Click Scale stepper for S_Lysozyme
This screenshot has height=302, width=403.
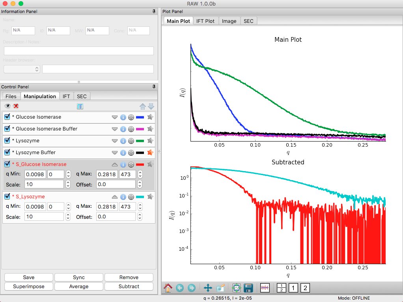pos(68,217)
